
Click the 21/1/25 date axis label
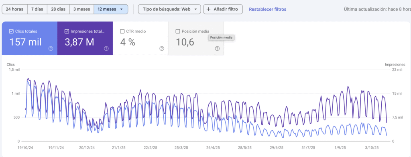tap(119, 147)
